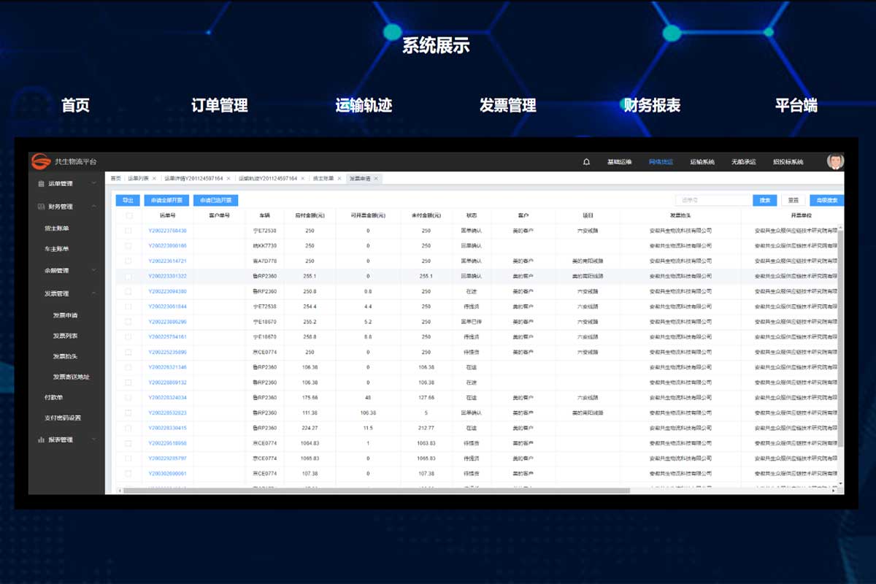Collapse the 发票管理 submenu arrow

[94, 293]
